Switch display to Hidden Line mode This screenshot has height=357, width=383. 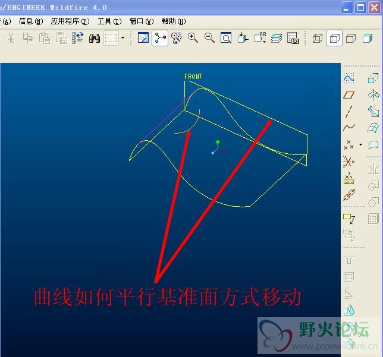334,38
